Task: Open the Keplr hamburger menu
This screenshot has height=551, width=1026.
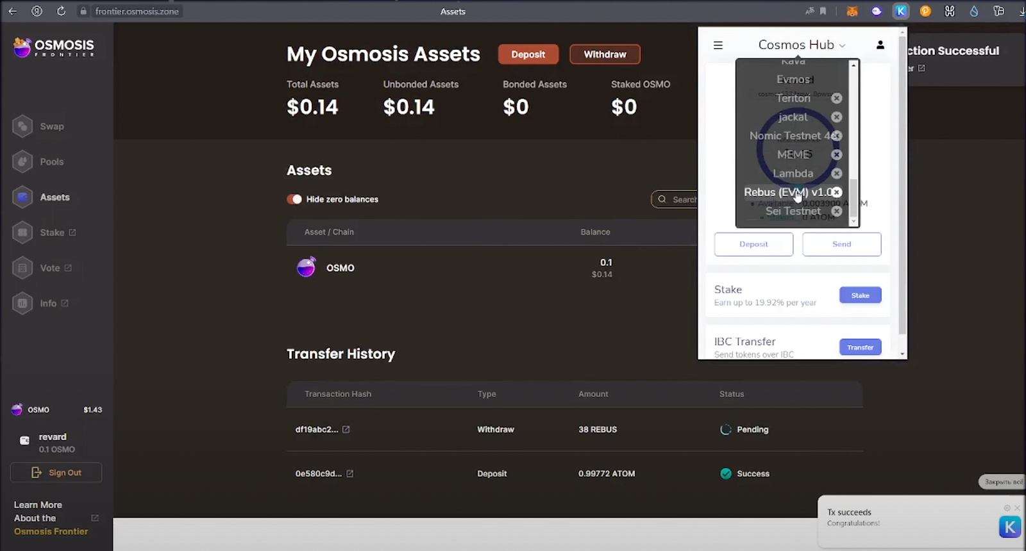Action: tap(718, 45)
